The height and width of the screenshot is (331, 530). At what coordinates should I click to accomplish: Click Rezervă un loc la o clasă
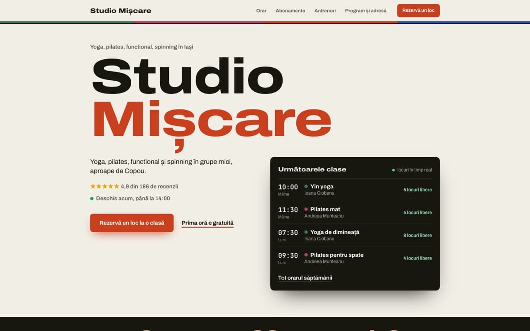click(x=132, y=223)
